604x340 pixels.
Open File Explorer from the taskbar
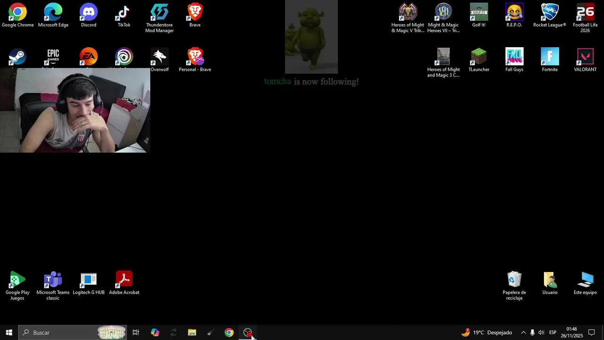pyautogui.click(x=192, y=332)
